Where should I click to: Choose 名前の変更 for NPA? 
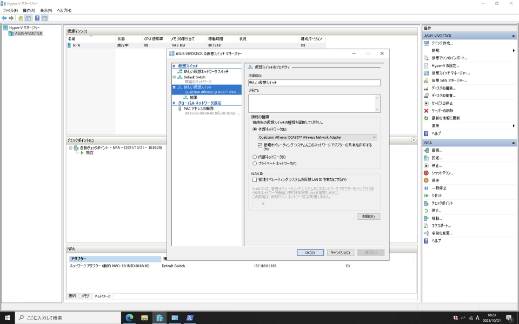442,233
